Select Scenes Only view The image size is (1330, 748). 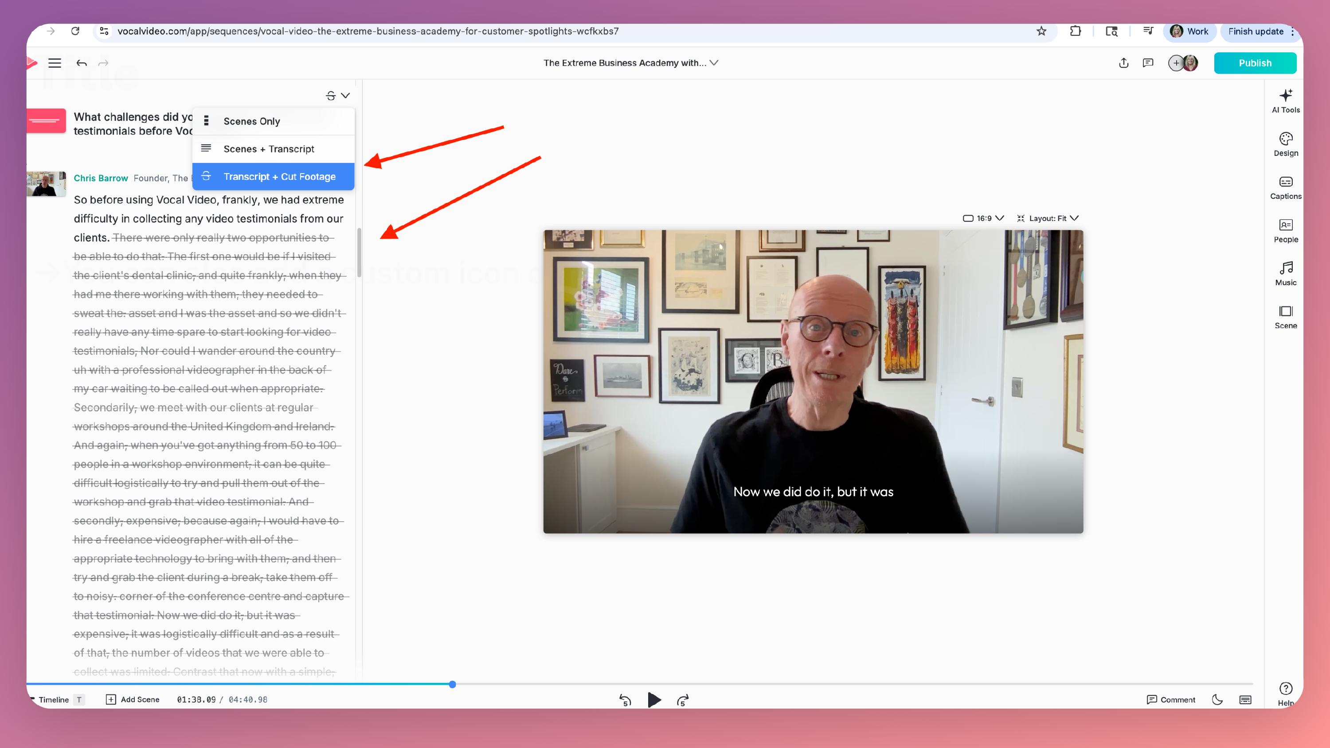pyautogui.click(x=273, y=121)
